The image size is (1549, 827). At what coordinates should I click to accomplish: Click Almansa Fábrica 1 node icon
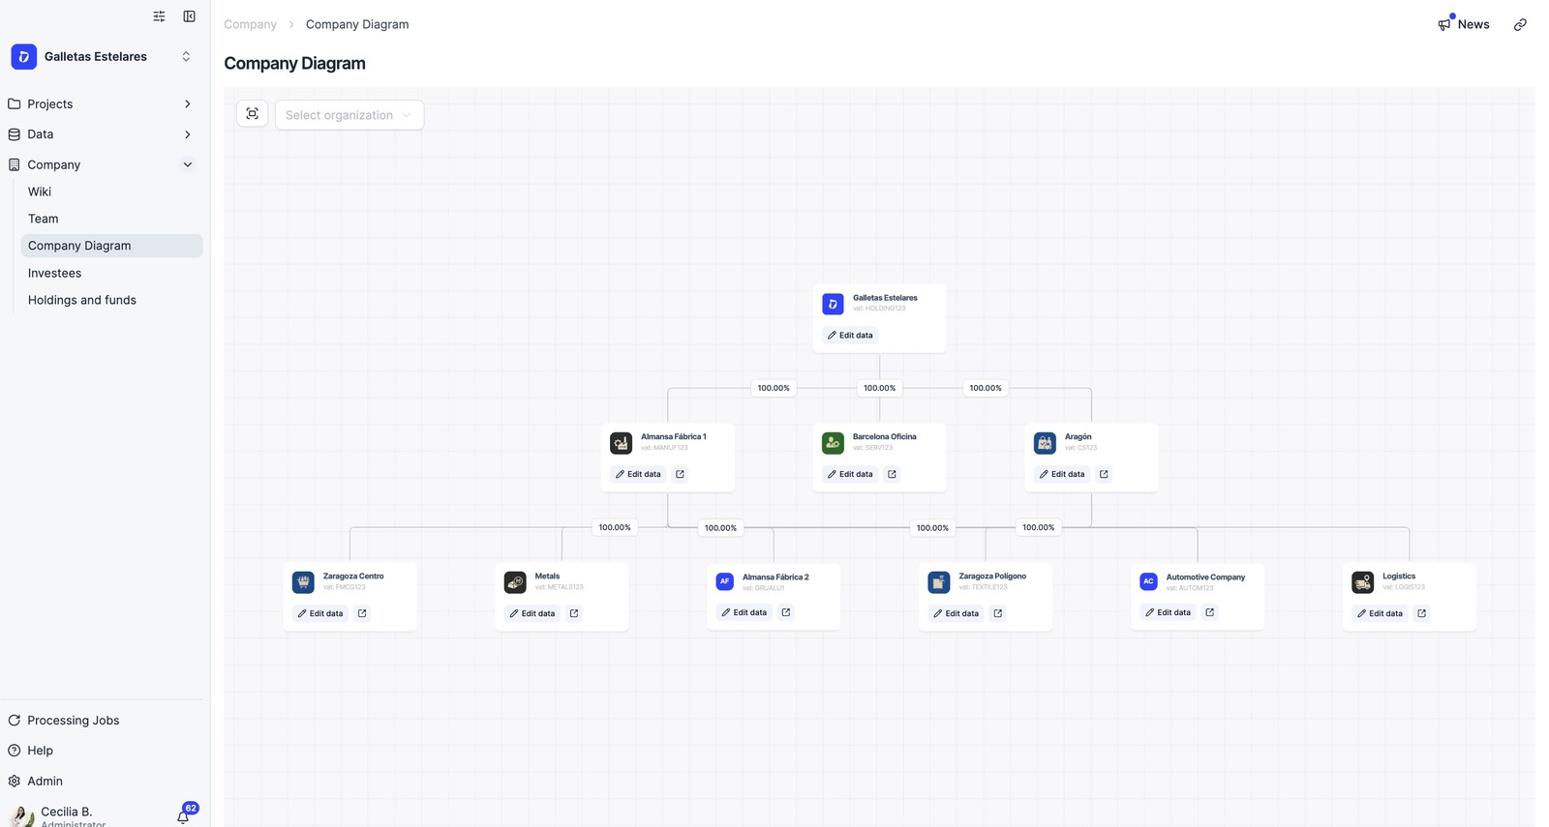click(x=621, y=443)
